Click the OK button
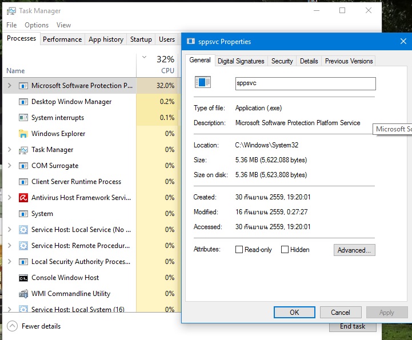 294,312
